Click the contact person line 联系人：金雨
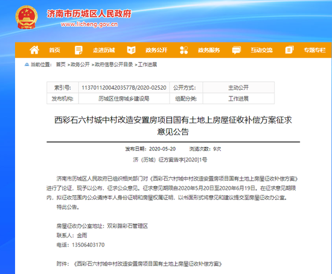 pyautogui.click(x=72, y=235)
